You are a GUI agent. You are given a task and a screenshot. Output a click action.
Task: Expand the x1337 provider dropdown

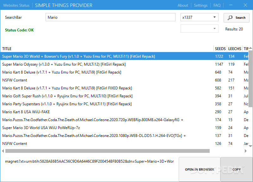[x=200, y=17]
